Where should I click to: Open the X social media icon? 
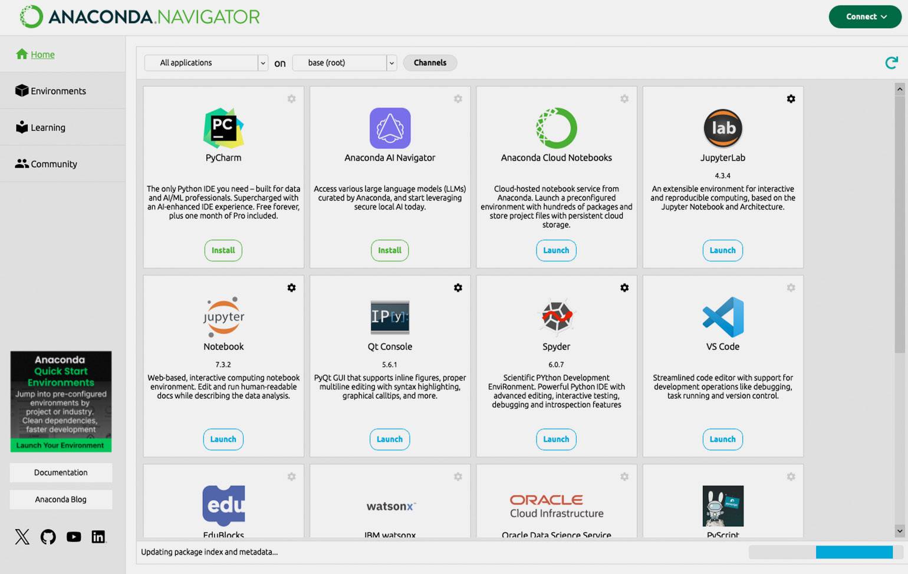point(22,537)
